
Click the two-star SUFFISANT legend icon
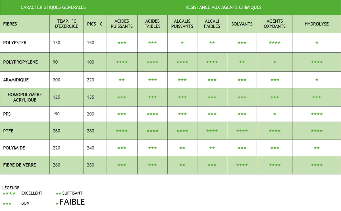[x=59, y=193]
